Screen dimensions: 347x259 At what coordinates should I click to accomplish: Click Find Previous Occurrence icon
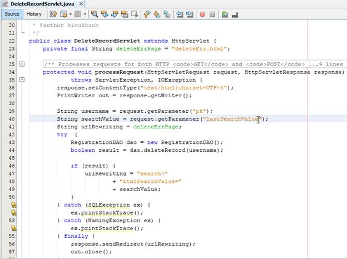pos(105,14)
